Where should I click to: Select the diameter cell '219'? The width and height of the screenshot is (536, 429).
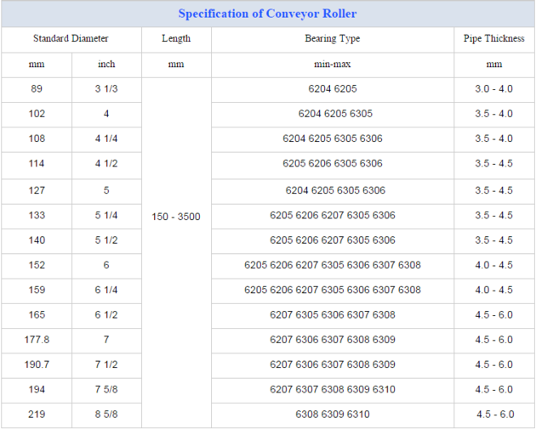(x=37, y=415)
